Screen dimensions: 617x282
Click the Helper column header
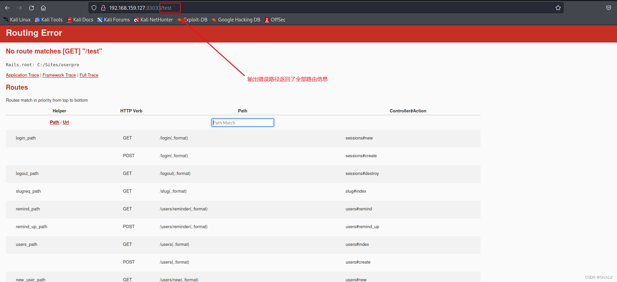59,111
